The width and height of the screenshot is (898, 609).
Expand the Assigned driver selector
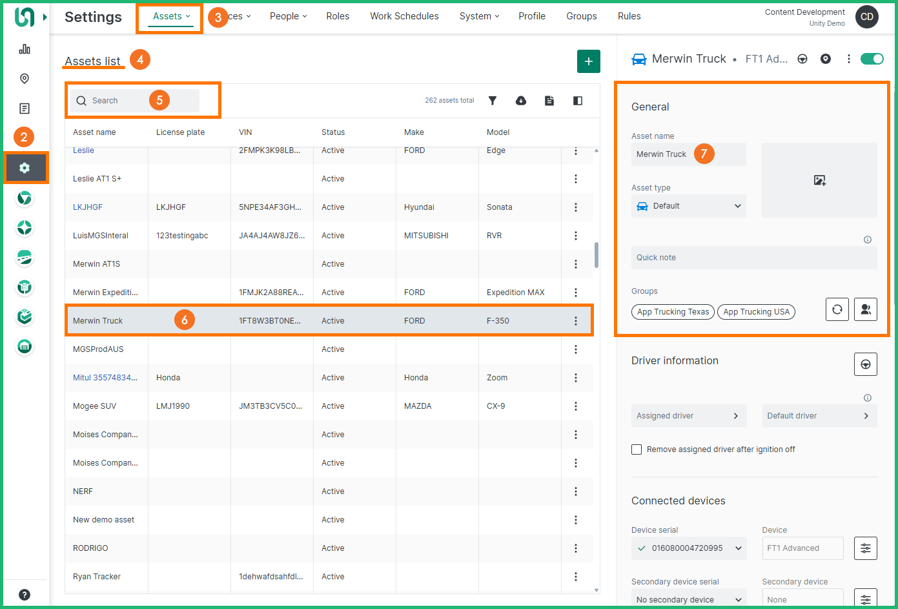point(688,416)
